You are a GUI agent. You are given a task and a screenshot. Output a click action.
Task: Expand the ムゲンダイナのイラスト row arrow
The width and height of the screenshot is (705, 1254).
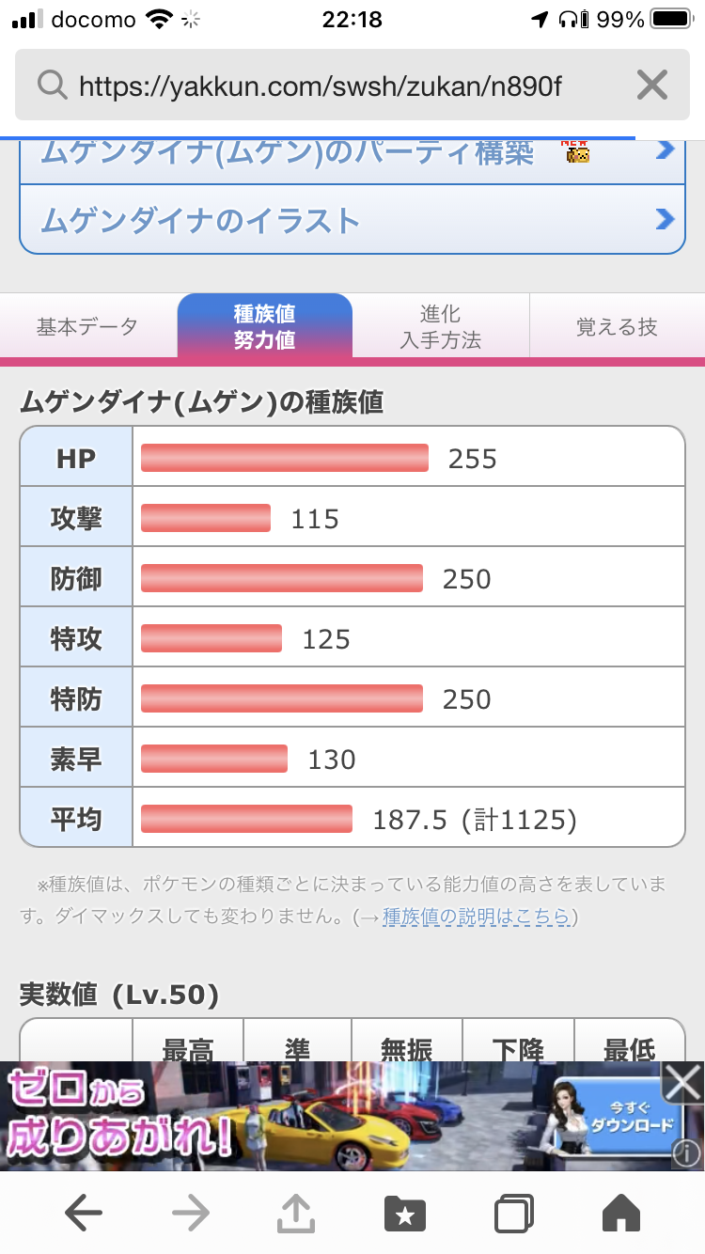[665, 220]
